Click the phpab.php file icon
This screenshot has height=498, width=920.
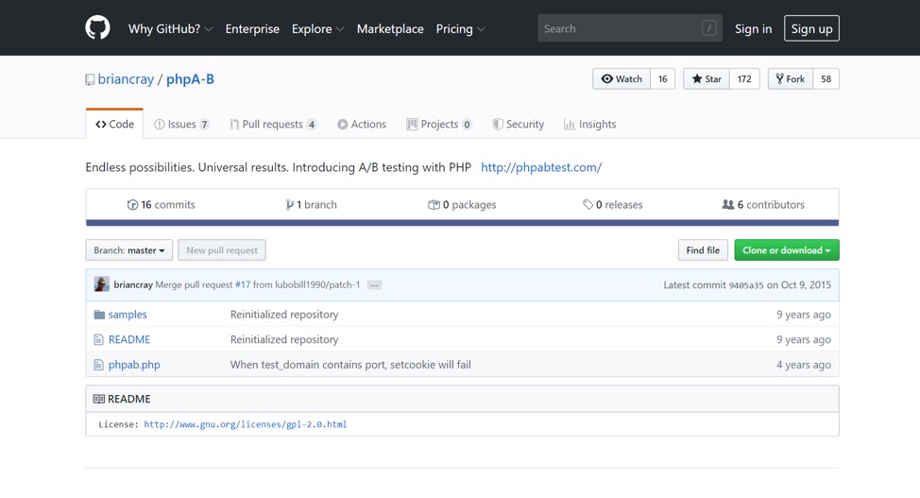(x=98, y=365)
